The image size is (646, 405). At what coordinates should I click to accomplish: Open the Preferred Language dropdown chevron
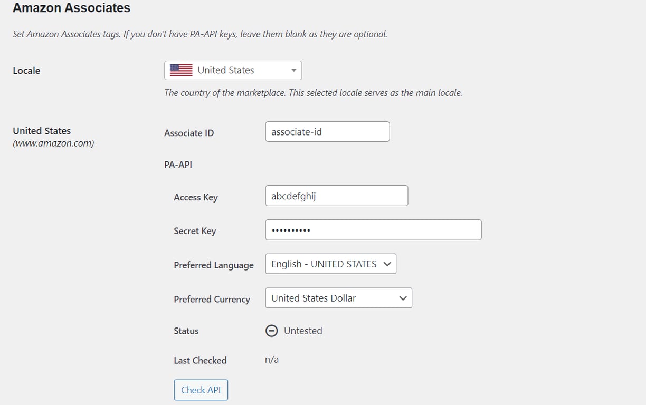point(388,264)
